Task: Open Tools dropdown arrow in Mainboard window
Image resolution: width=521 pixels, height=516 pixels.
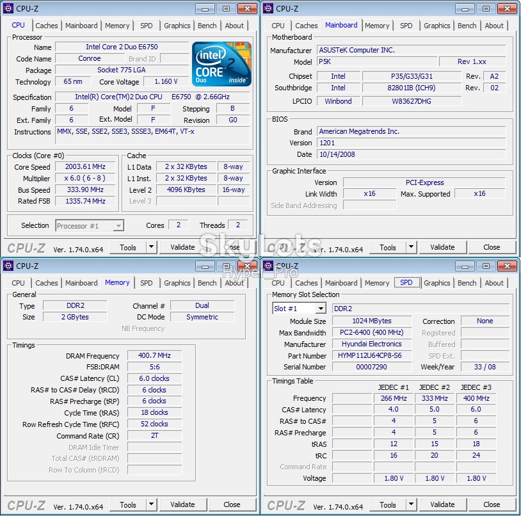Action: 411,247
